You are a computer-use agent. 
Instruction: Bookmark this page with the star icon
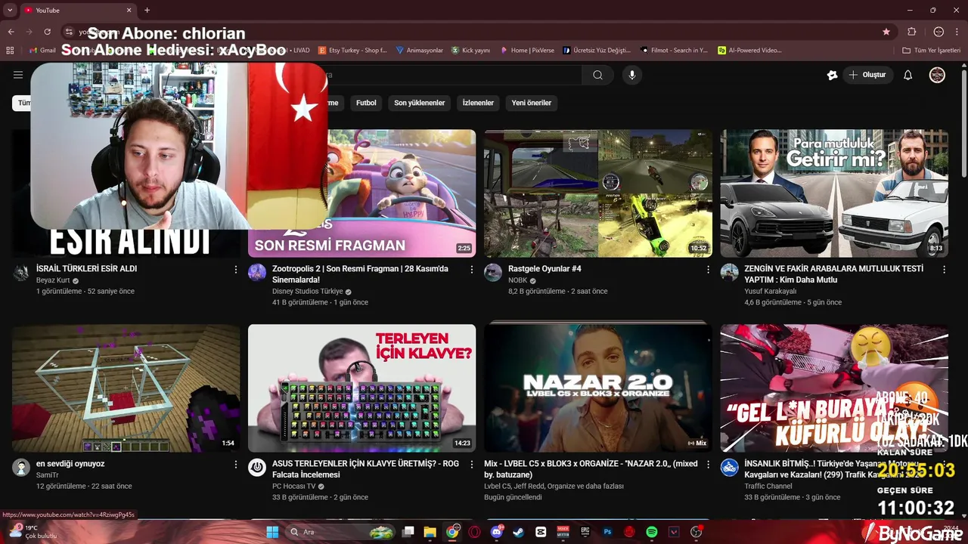[886, 32]
